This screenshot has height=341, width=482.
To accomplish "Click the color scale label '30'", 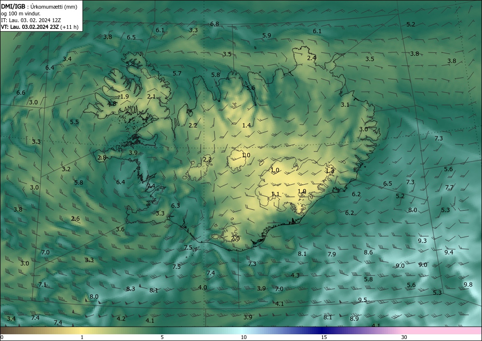I will (404, 338).
